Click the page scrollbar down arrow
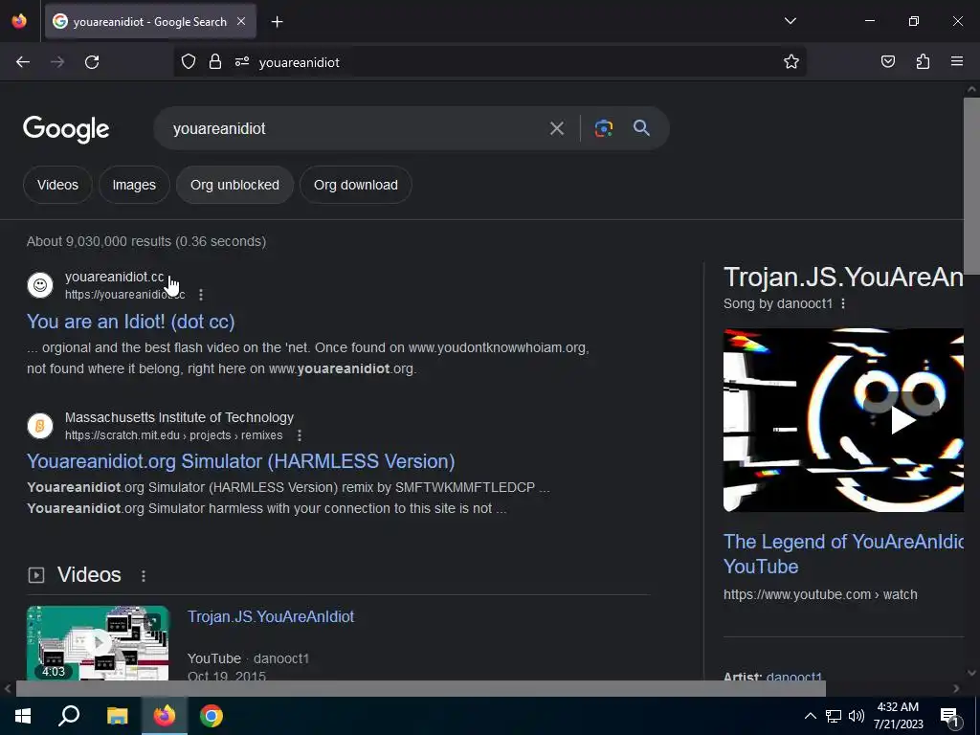The image size is (980, 735). click(x=971, y=673)
